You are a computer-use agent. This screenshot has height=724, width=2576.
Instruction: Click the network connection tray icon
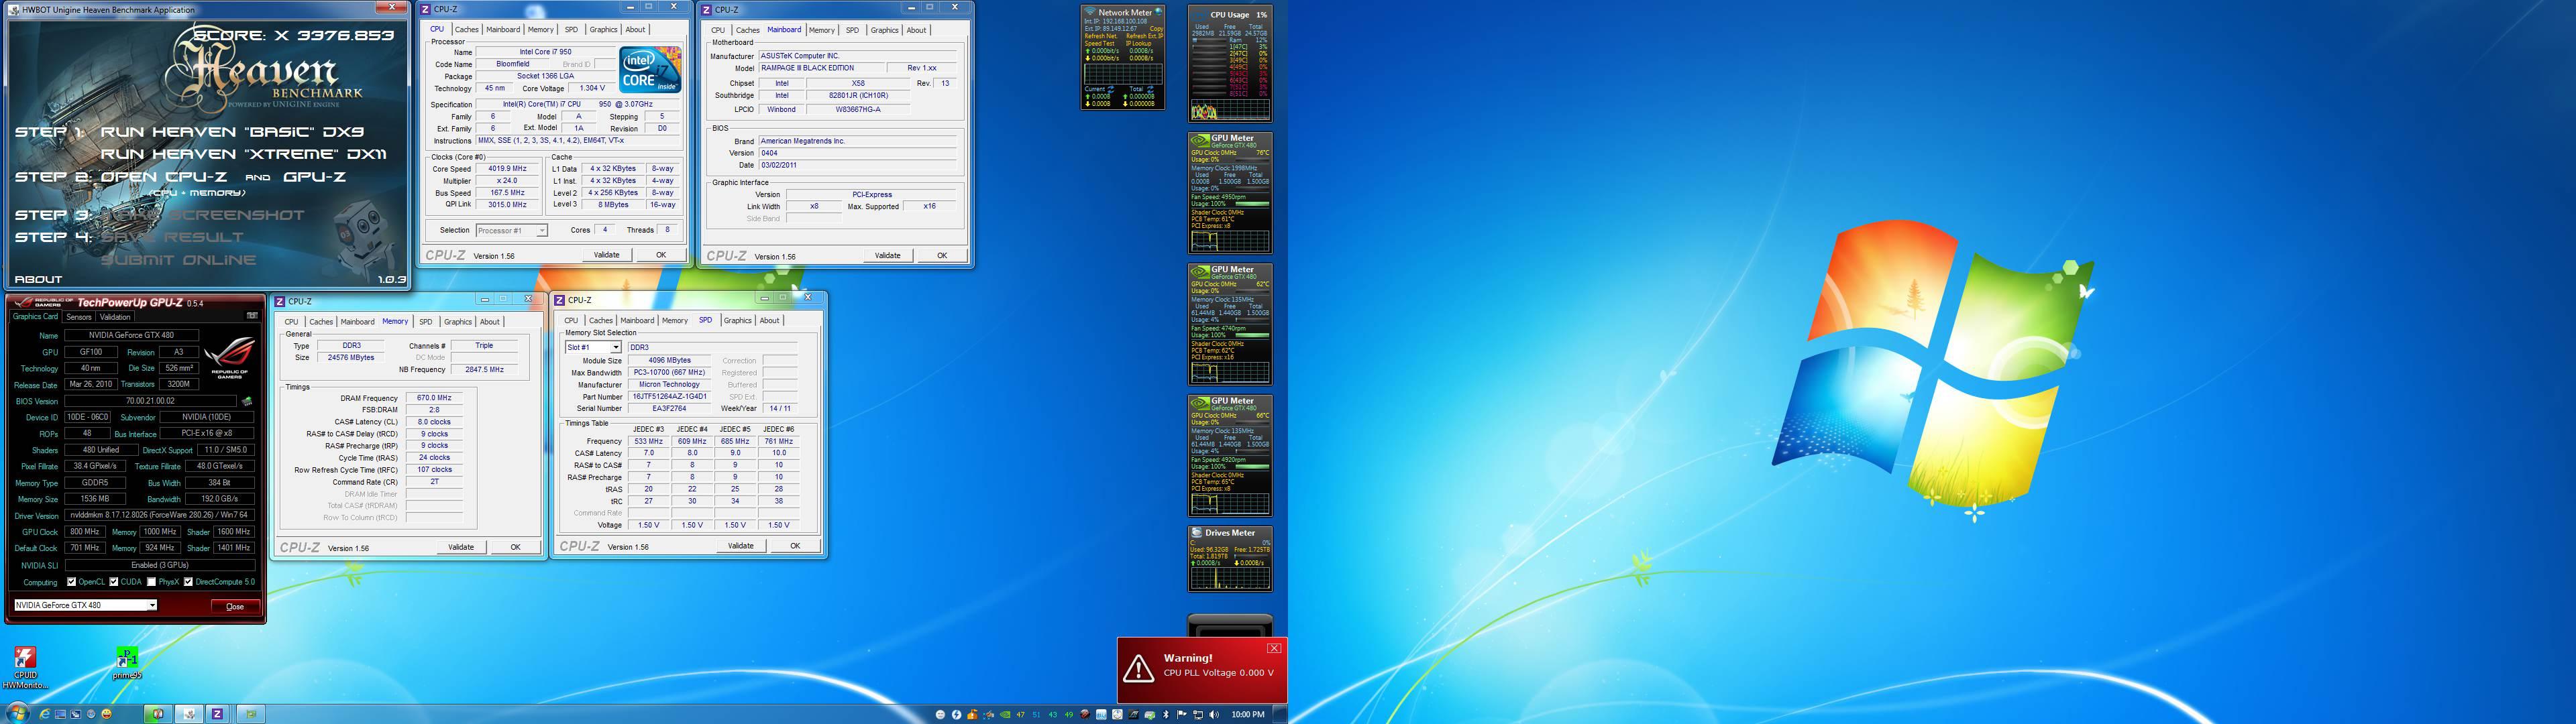point(1198,714)
